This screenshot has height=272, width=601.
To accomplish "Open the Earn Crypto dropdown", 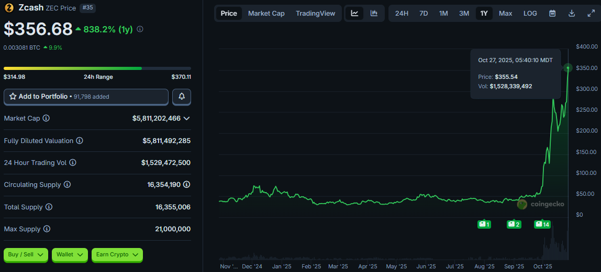I will click(x=117, y=255).
